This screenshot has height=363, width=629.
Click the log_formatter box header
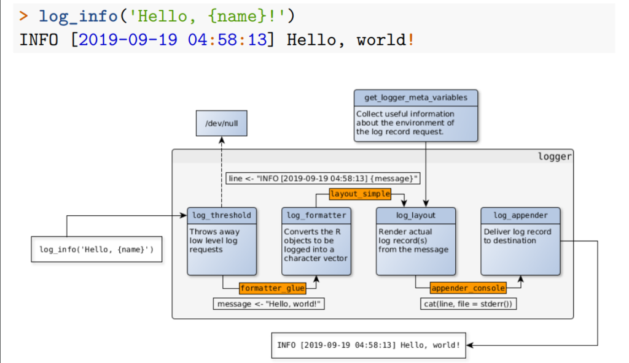pos(316,216)
